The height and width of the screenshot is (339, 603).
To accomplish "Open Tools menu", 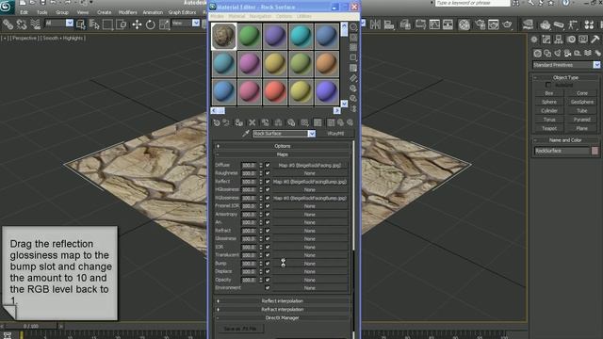I will (42, 12).
